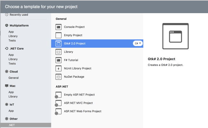Viewport: 208px width, 128px height.
Task: Click the IoT chip icon
Action: click(7, 104)
